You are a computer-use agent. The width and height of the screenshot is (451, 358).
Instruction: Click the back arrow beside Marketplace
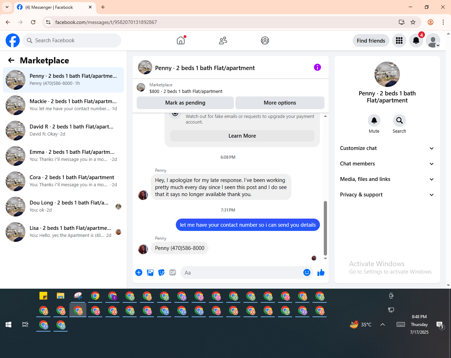pos(11,61)
